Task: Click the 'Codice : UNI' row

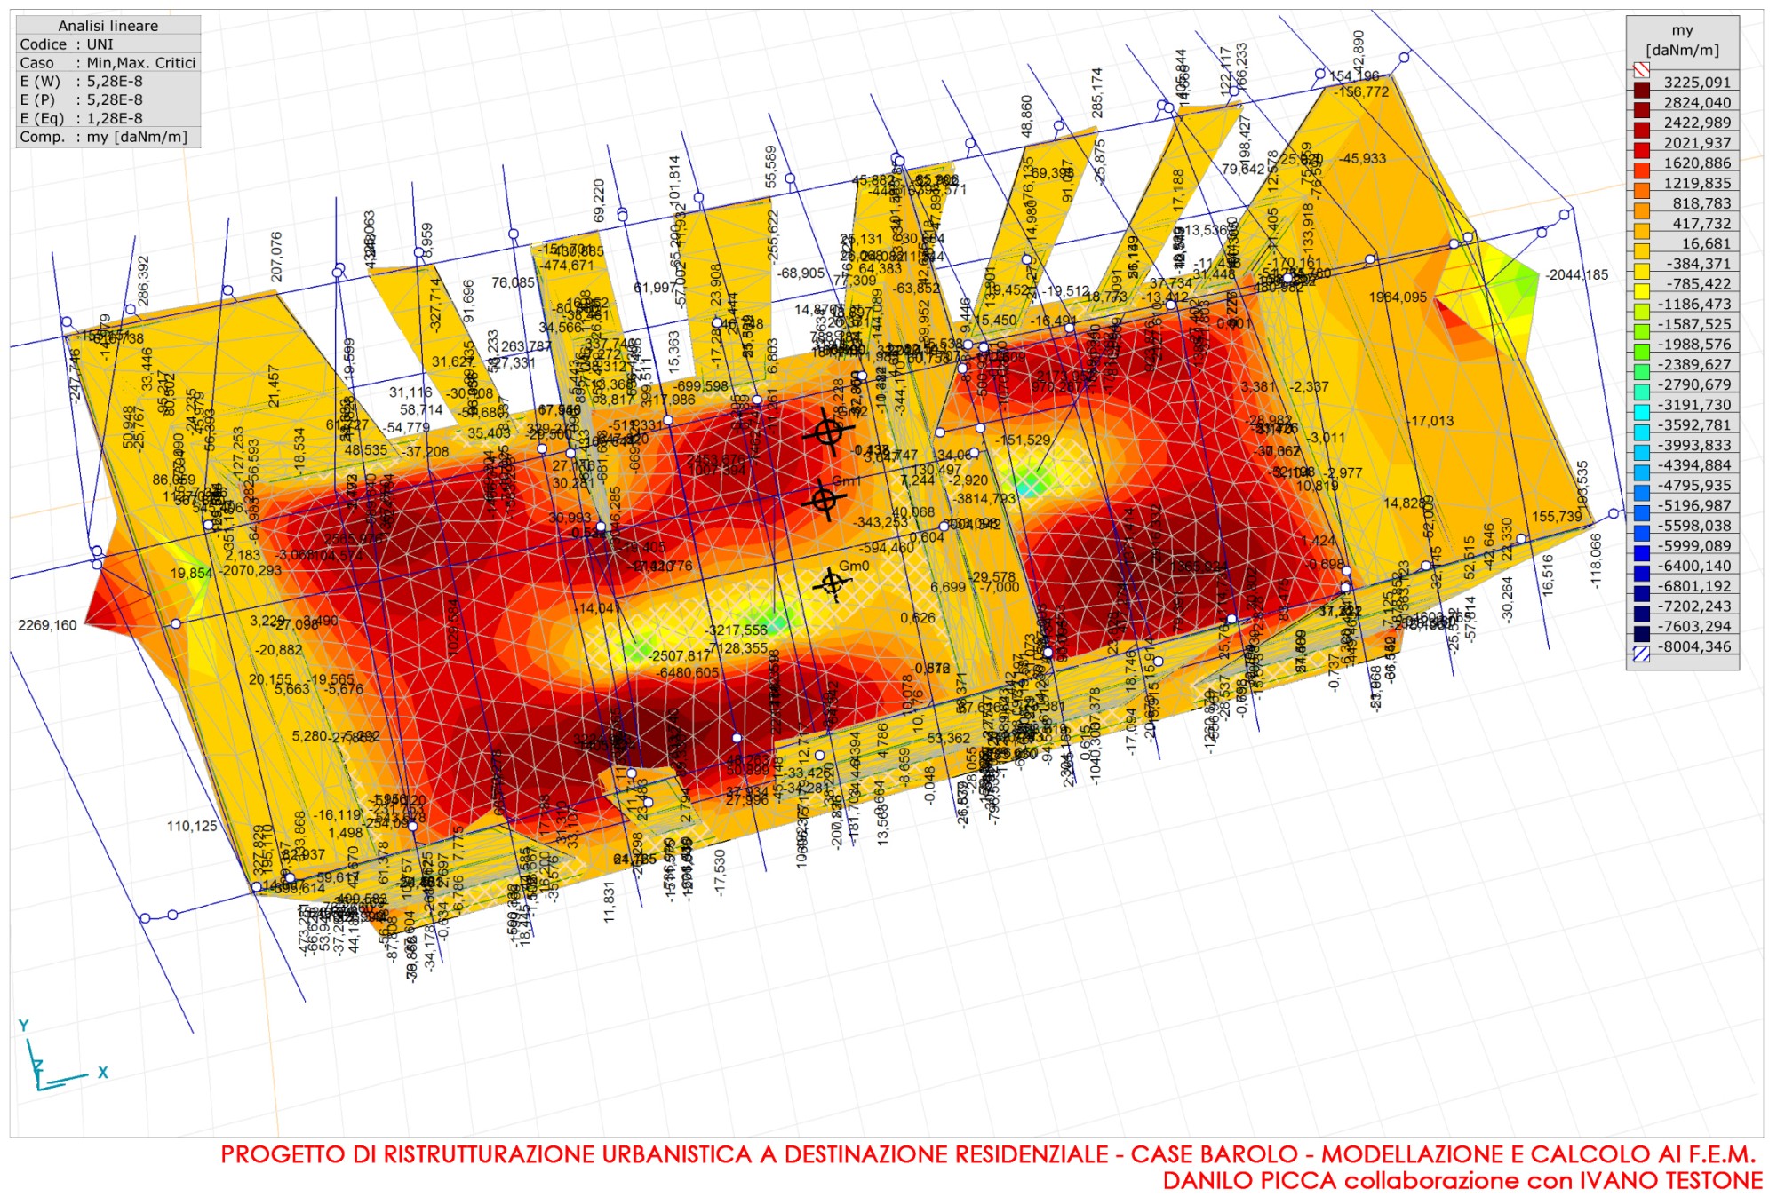Action: click(108, 44)
